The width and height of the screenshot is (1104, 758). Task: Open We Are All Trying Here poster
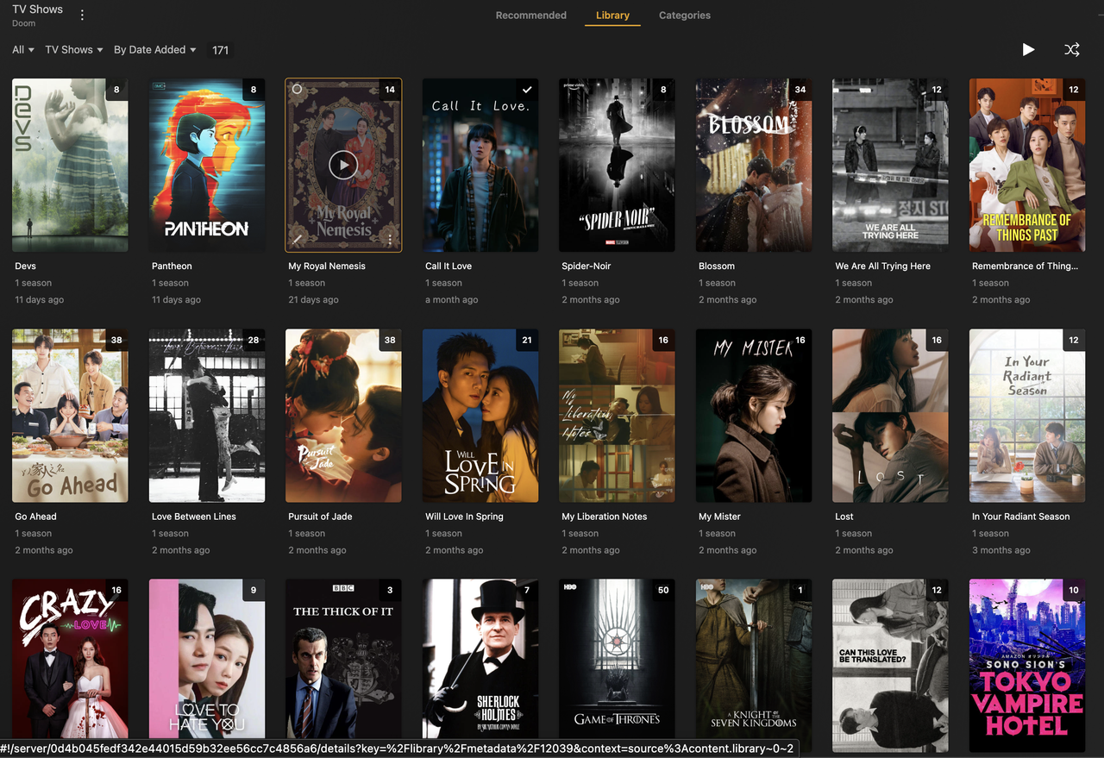tap(890, 165)
